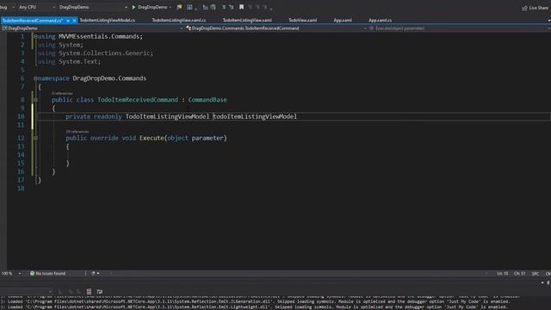Image resolution: width=551 pixels, height=310 pixels.
Task: Click the references CodeLens above the class
Action: click(x=62, y=93)
